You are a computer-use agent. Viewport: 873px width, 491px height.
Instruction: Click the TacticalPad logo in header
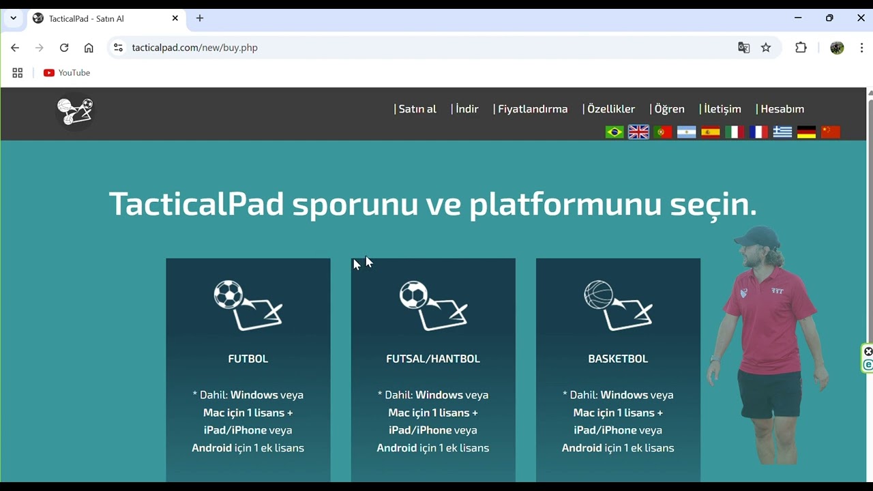coord(75,111)
